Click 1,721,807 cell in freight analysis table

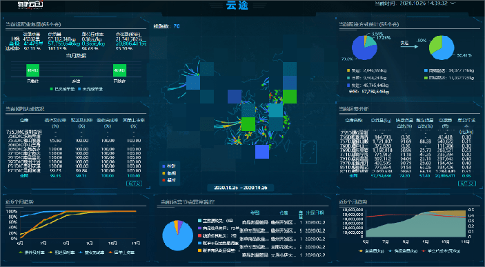point(383,141)
